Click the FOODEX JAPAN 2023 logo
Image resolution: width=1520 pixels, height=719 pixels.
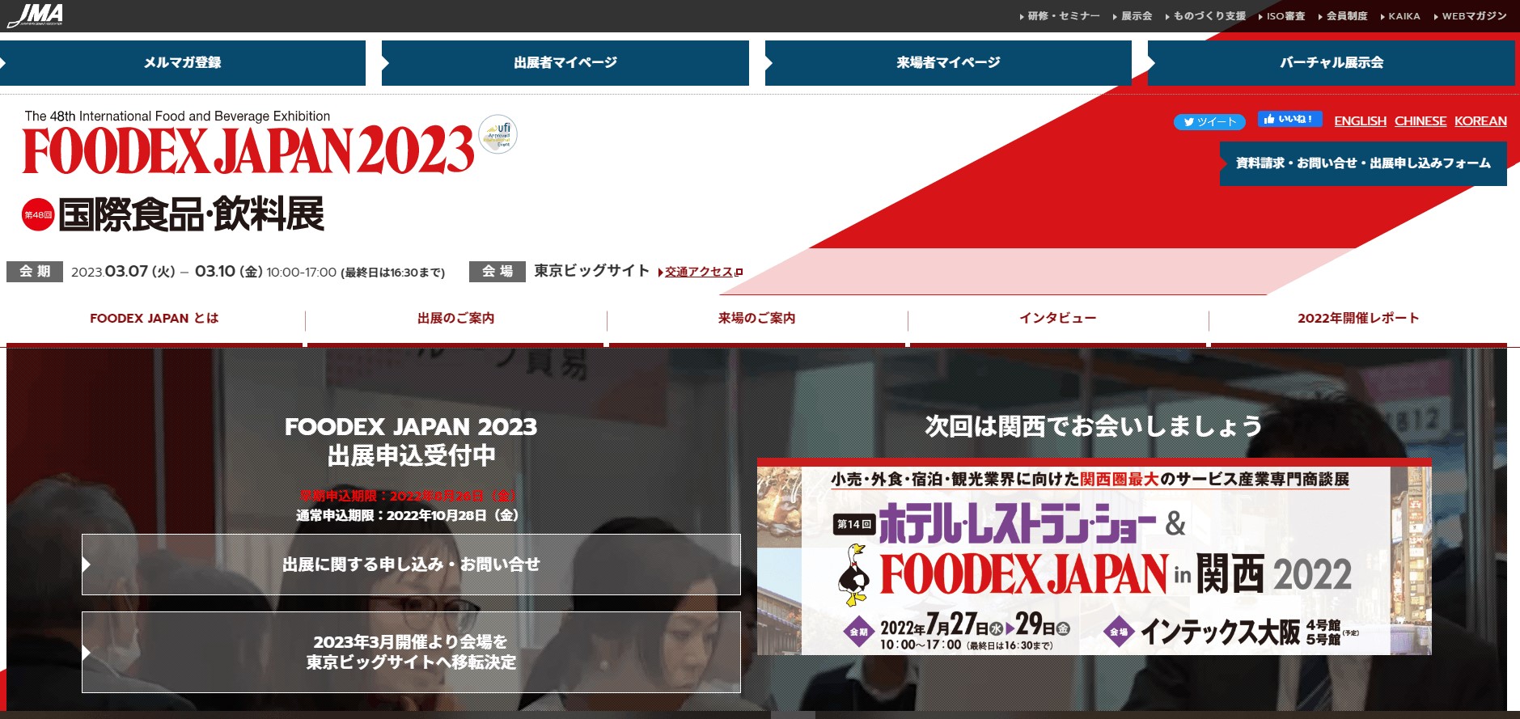pyautogui.click(x=248, y=150)
